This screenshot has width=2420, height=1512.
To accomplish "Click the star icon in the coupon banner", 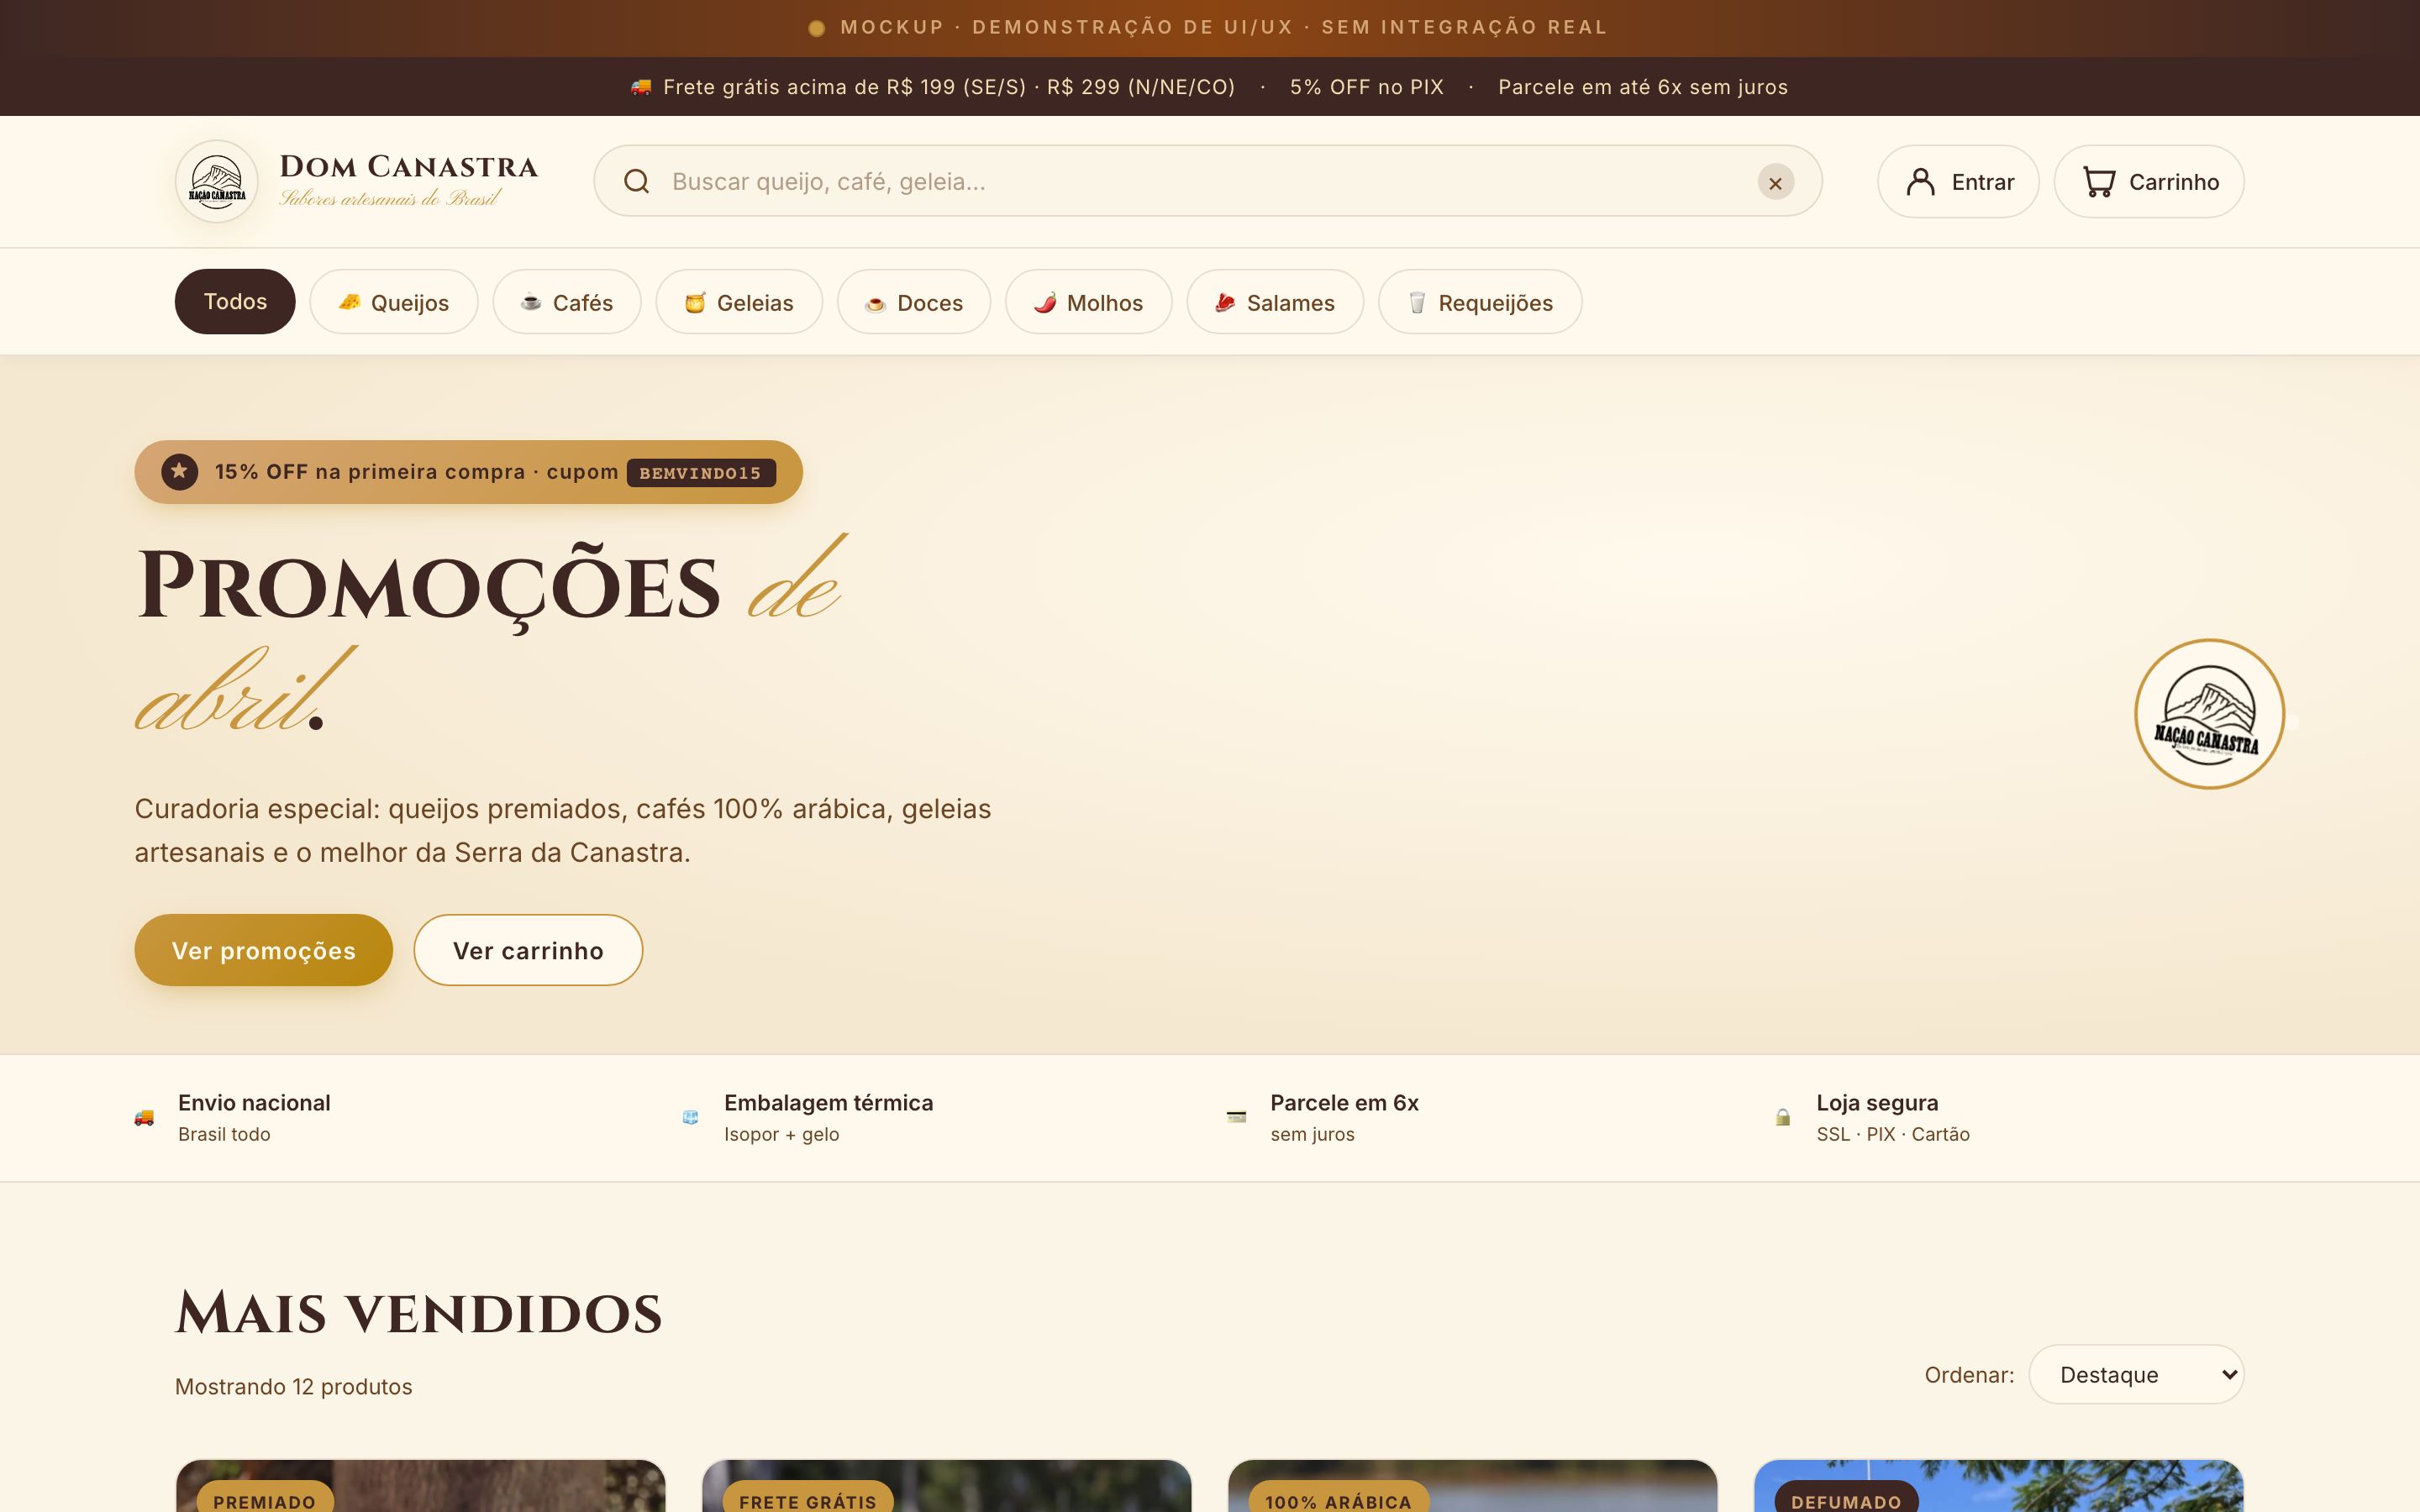I will pos(180,472).
